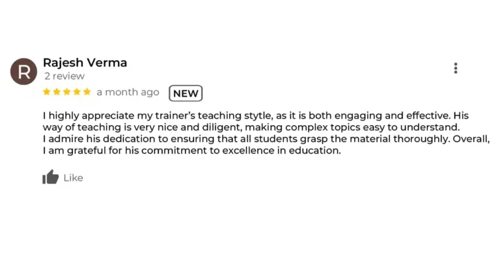Click the 'Like' text label
The height and width of the screenshot is (279, 500).
coord(74,178)
